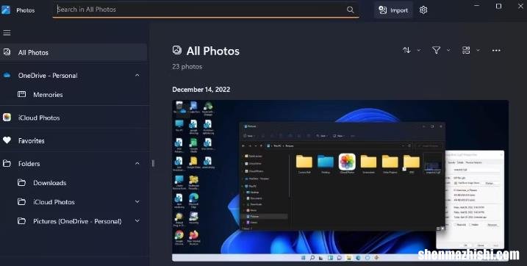The height and width of the screenshot is (266, 527).
Task: Click the sort arrows icon
Action: 406,51
